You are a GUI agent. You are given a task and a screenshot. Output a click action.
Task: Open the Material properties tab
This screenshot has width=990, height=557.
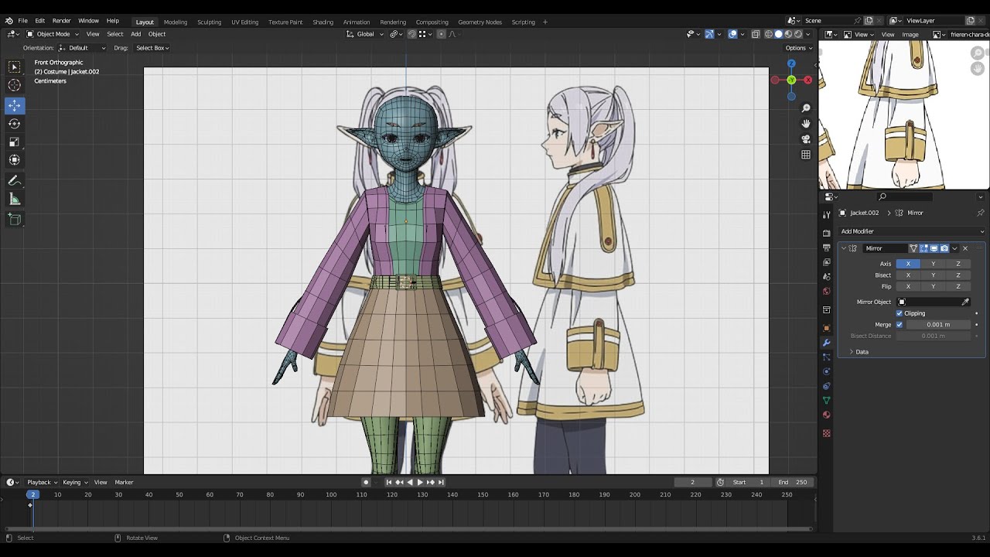click(827, 415)
